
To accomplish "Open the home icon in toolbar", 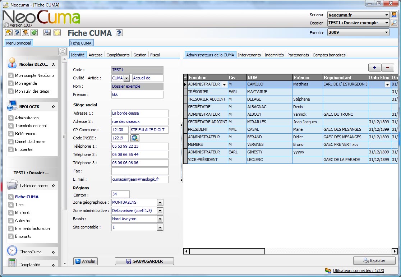I will click(9, 33).
